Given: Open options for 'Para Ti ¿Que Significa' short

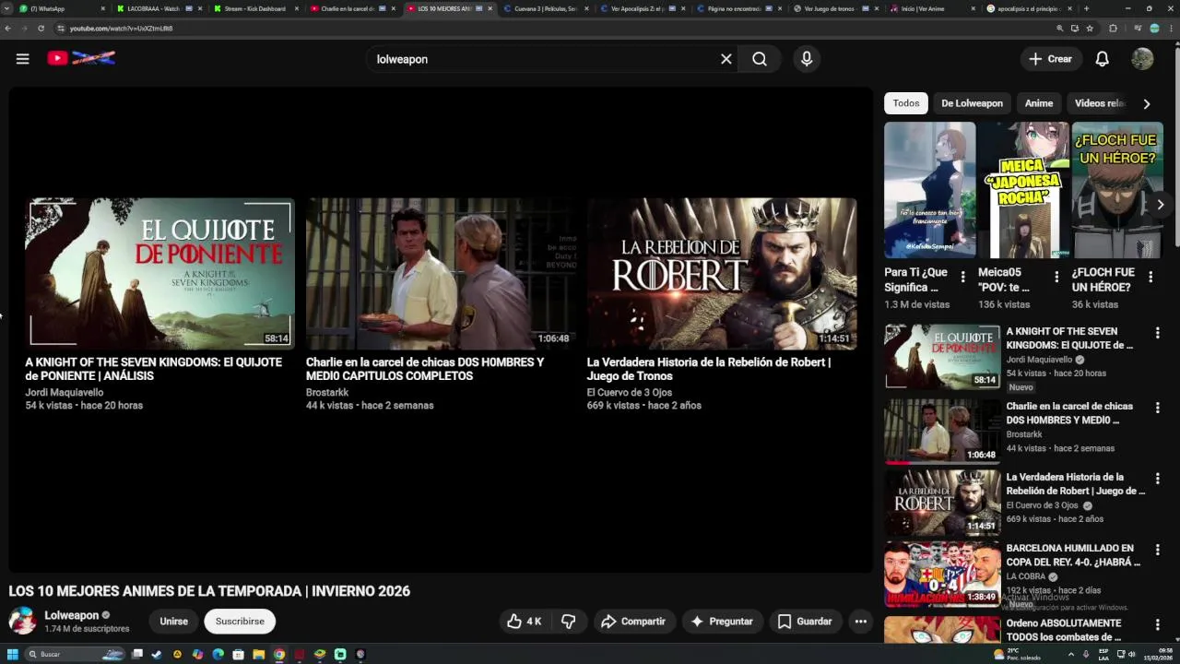Looking at the screenshot, I should click(963, 277).
